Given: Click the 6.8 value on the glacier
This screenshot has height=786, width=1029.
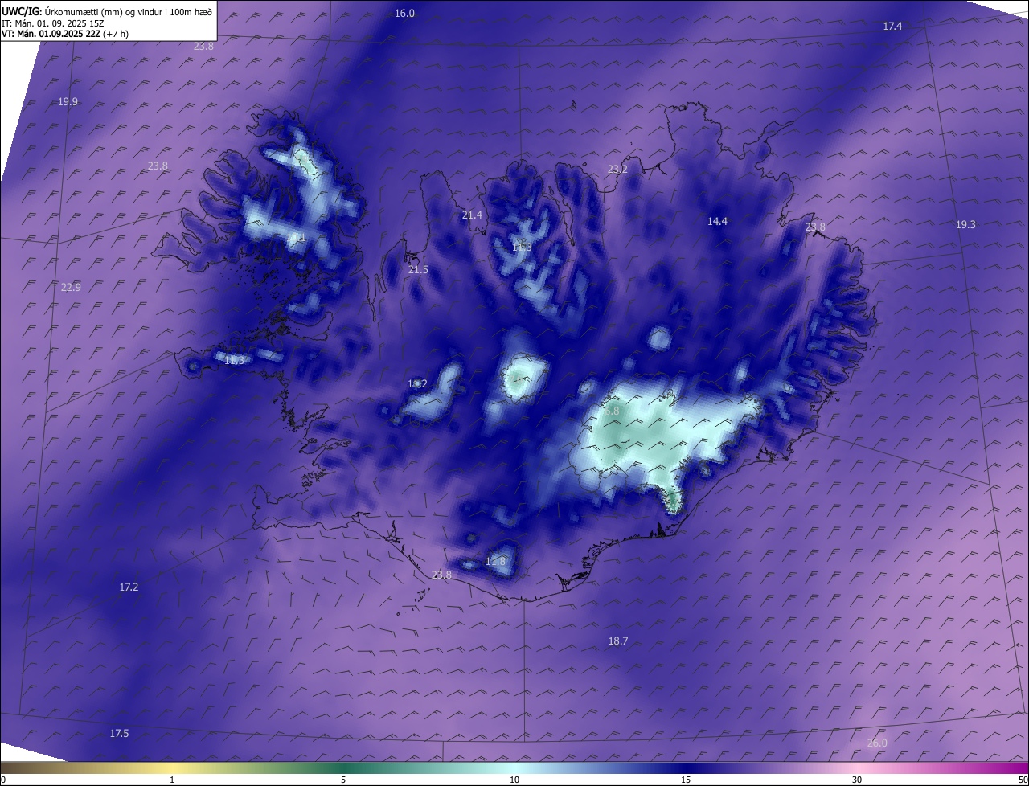Looking at the screenshot, I should click(x=612, y=411).
